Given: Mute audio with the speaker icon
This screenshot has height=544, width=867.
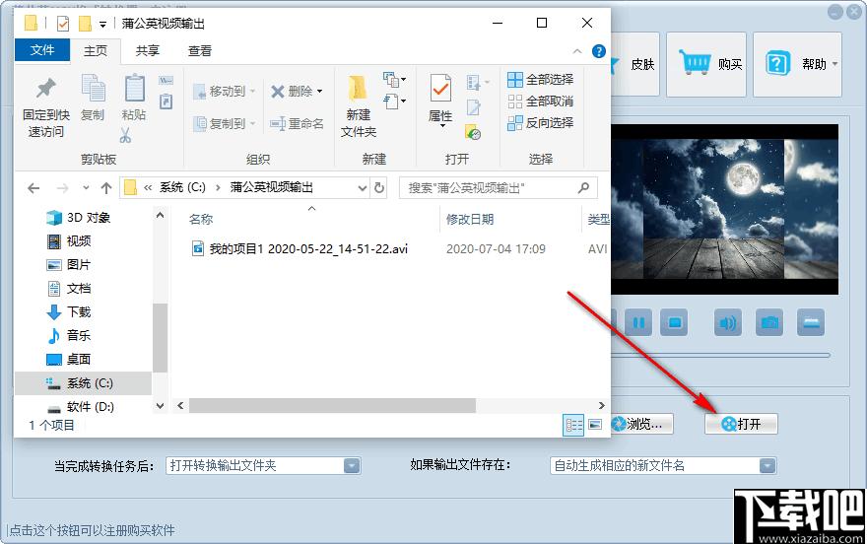Looking at the screenshot, I should click(x=728, y=322).
